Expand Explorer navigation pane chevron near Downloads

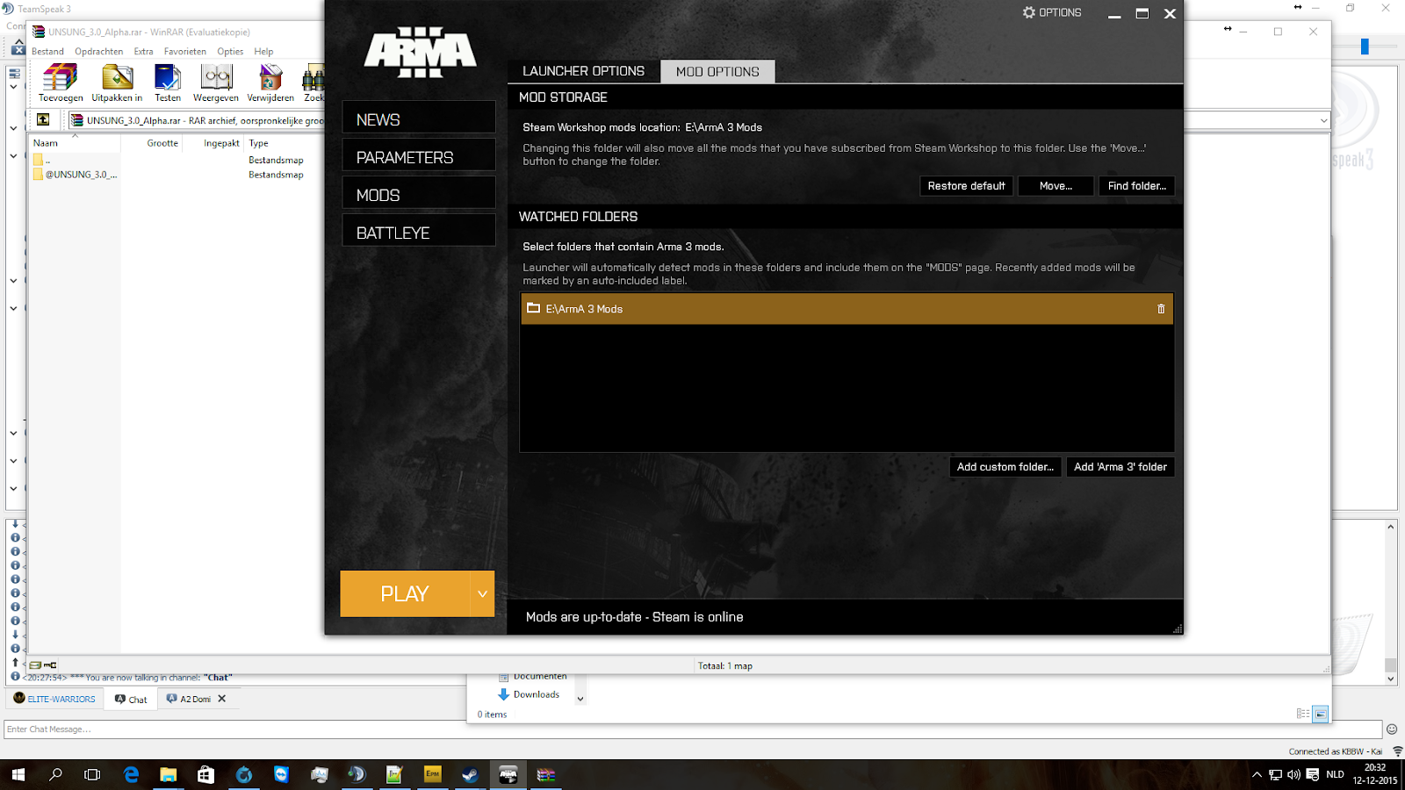pos(580,699)
